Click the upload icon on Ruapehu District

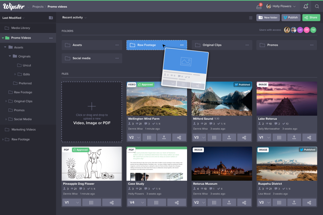point(294,202)
